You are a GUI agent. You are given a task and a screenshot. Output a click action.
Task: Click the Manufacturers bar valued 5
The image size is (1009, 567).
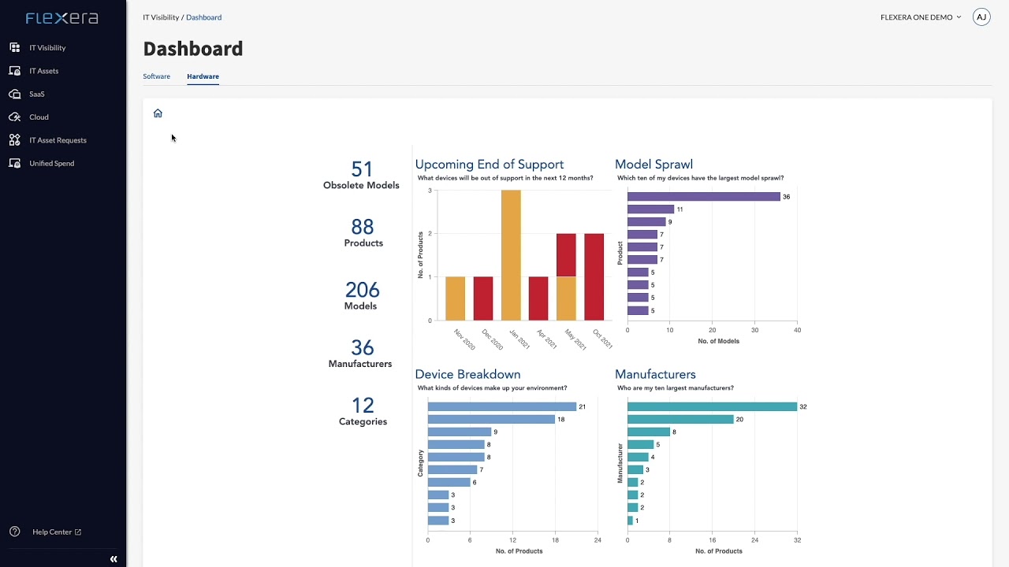[x=641, y=444]
